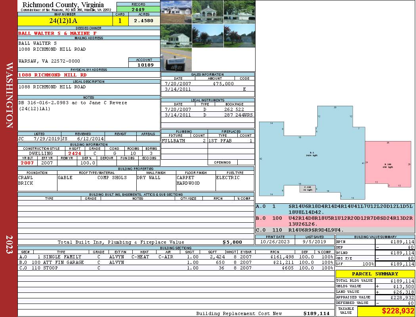
Task: Select section A.0 SINGLE FAMILY row
Action: point(176,257)
